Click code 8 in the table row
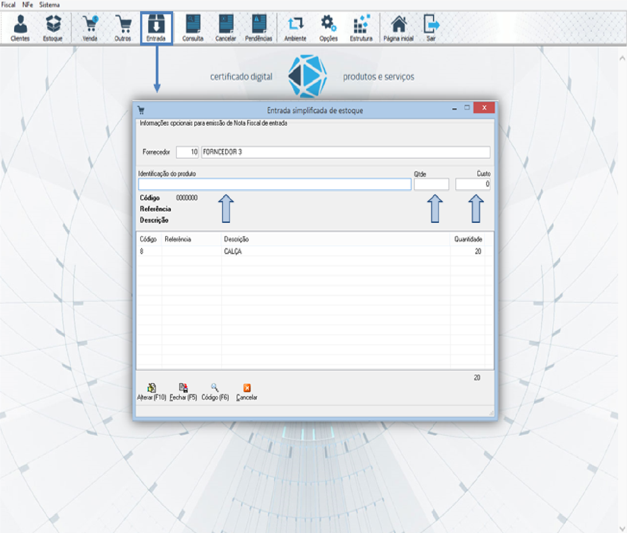The width and height of the screenshot is (627, 533). [x=142, y=252]
